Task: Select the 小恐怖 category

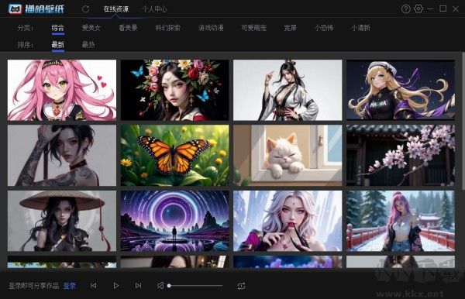Action: click(324, 28)
